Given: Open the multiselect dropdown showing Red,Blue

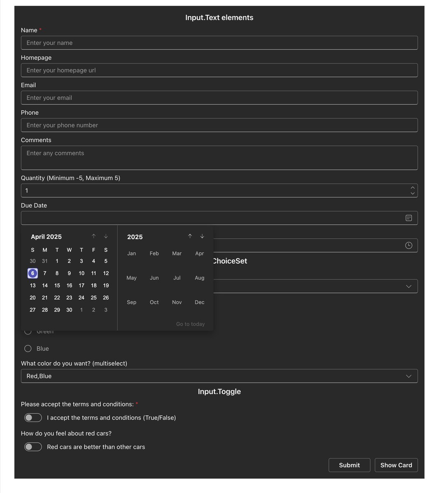Looking at the screenshot, I should (x=219, y=376).
